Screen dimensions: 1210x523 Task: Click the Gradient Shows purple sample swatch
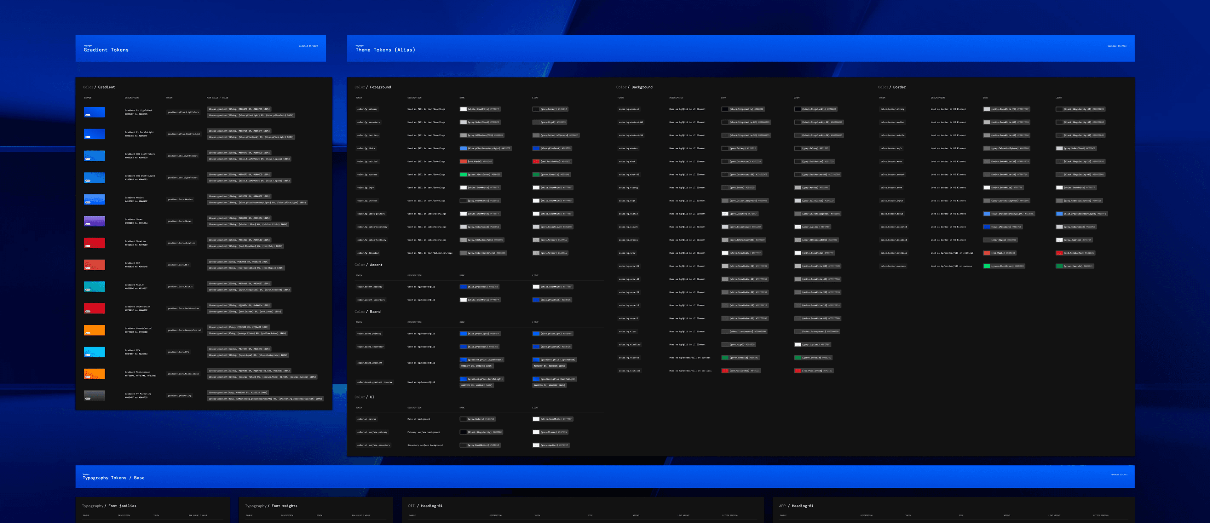(x=94, y=221)
